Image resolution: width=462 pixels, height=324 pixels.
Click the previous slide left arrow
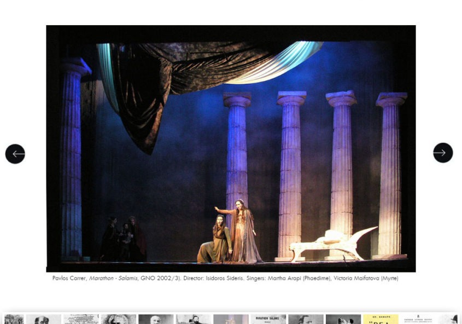(15, 154)
